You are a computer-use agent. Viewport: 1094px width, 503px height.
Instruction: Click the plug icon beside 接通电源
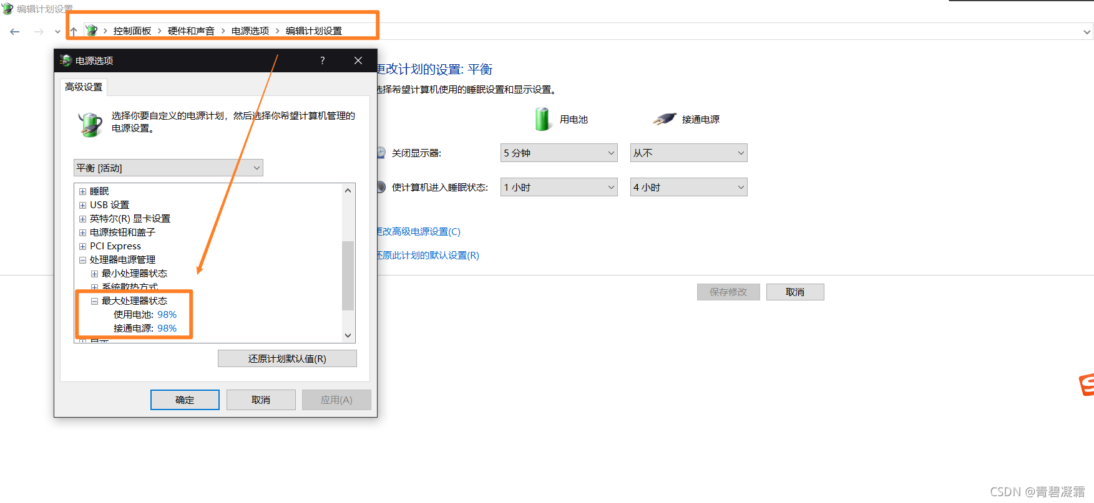[x=665, y=118]
